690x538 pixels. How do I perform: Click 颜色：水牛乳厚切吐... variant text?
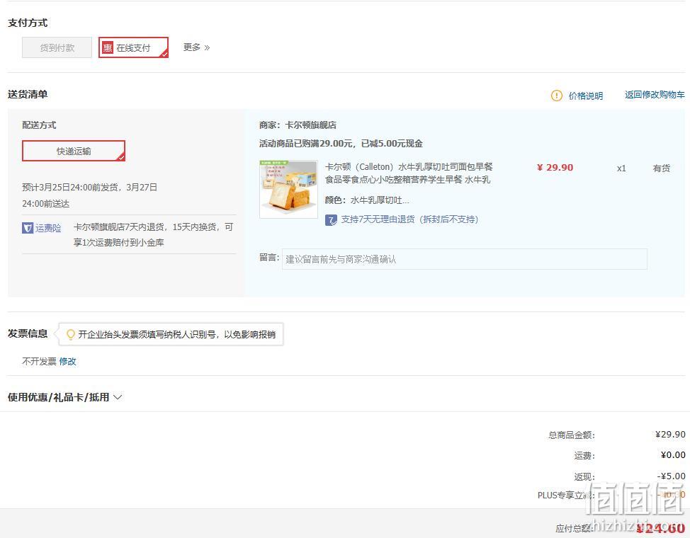coord(367,200)
